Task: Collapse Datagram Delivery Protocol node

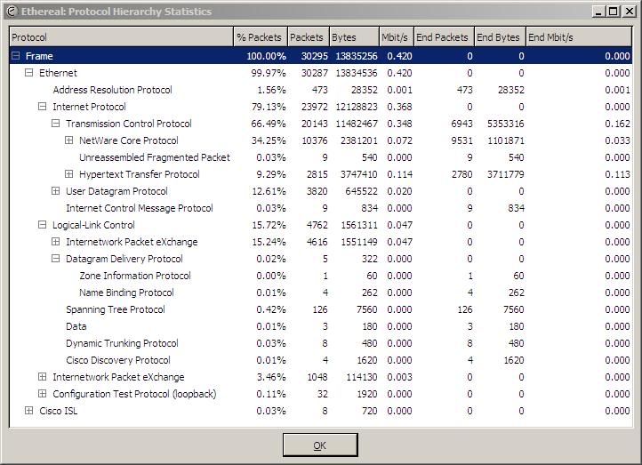Action: tap(56, 259)
